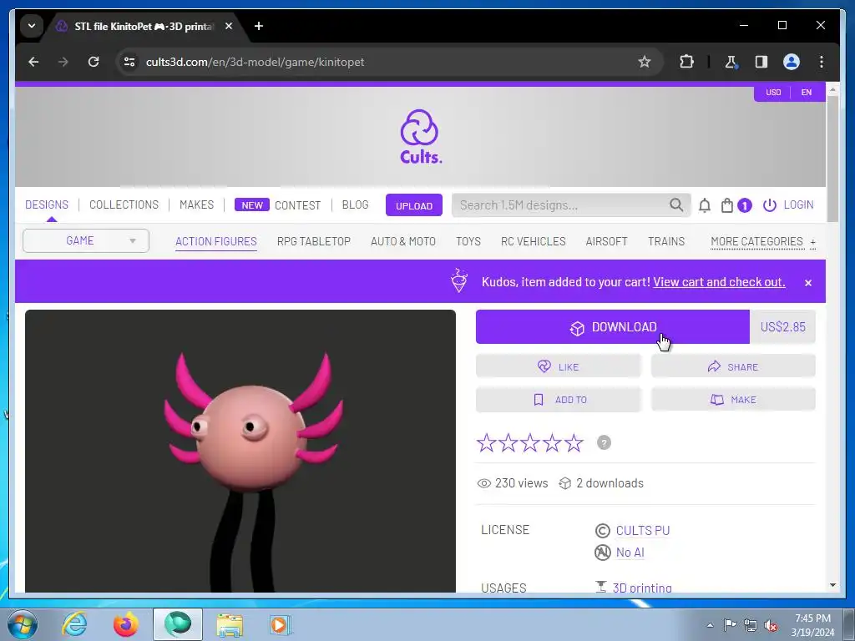Screen dimensions: 855x641
Task: Open the KinitoPet model preview image
Action: (240, 451)
